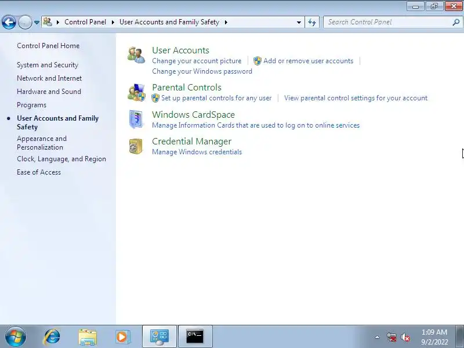The image size is (464, 348).
Task: Click Change your account picture
Action: pos(197,61)
